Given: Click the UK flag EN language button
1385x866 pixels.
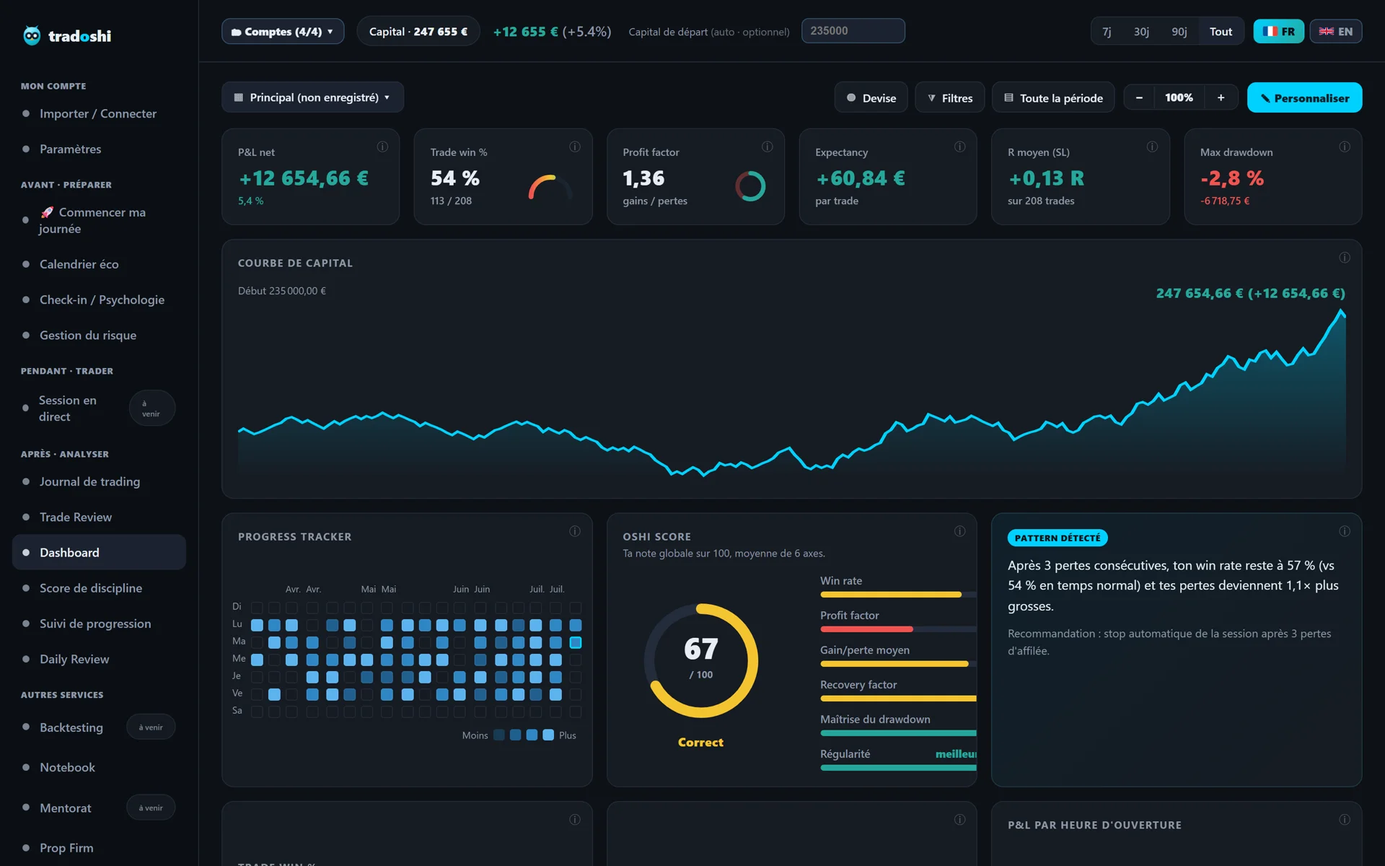Looking at the screenshot, I should (1336, 32).
